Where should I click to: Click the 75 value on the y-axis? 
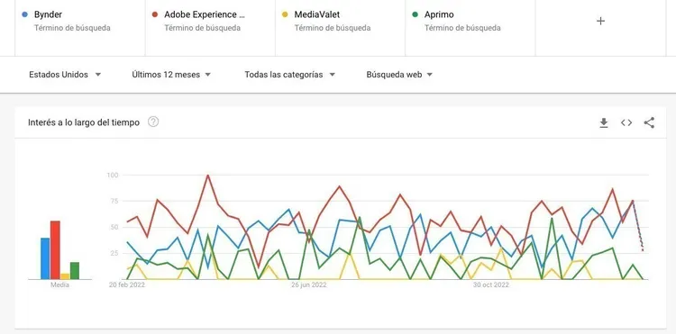point(114,201)
